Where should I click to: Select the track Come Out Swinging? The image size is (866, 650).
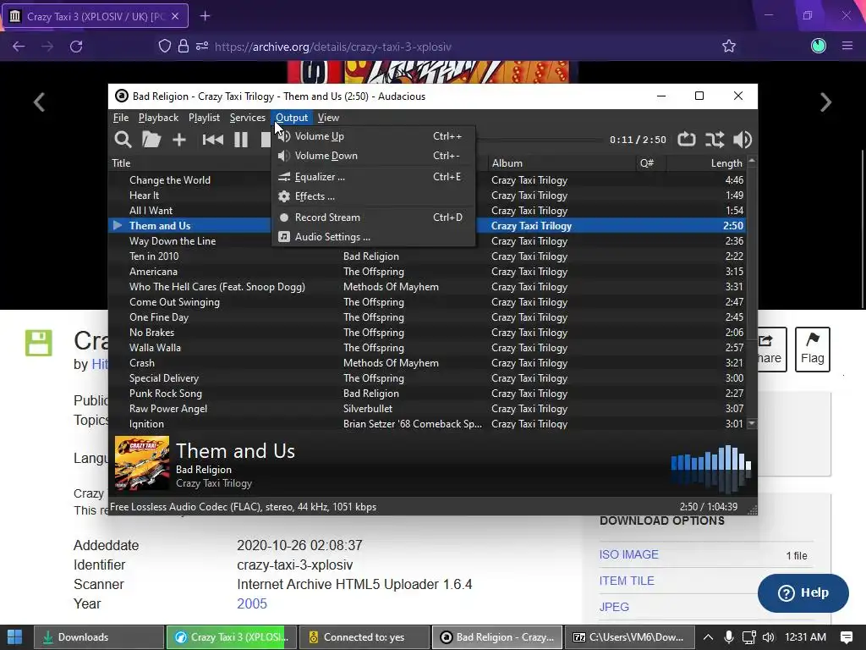(x=174, y=302)
